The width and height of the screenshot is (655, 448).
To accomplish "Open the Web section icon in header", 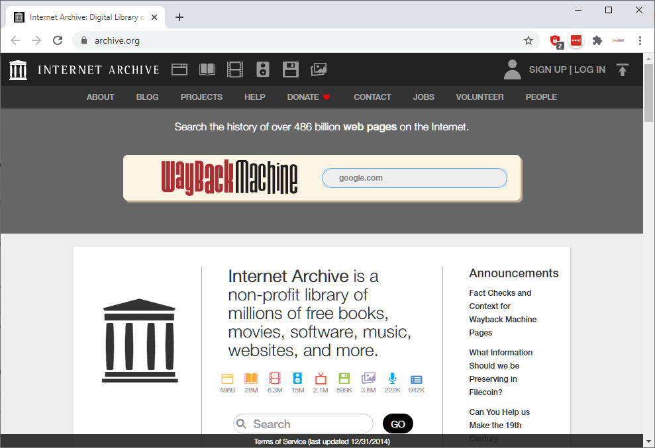I will [x=179, y=69].
